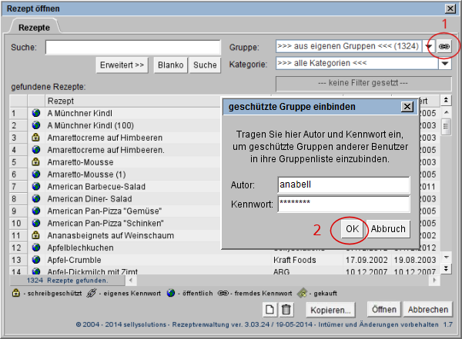Click the new blank document icon
This screenshot has height=339, width=462.
point(269,309)
